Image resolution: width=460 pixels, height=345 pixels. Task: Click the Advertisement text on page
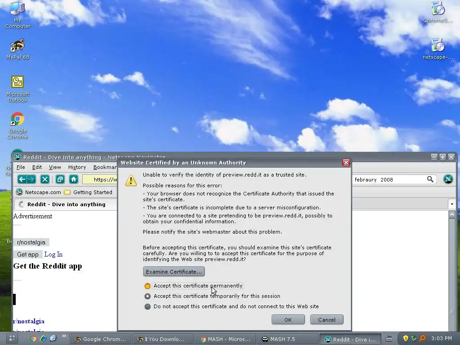(x=32, y=216)
